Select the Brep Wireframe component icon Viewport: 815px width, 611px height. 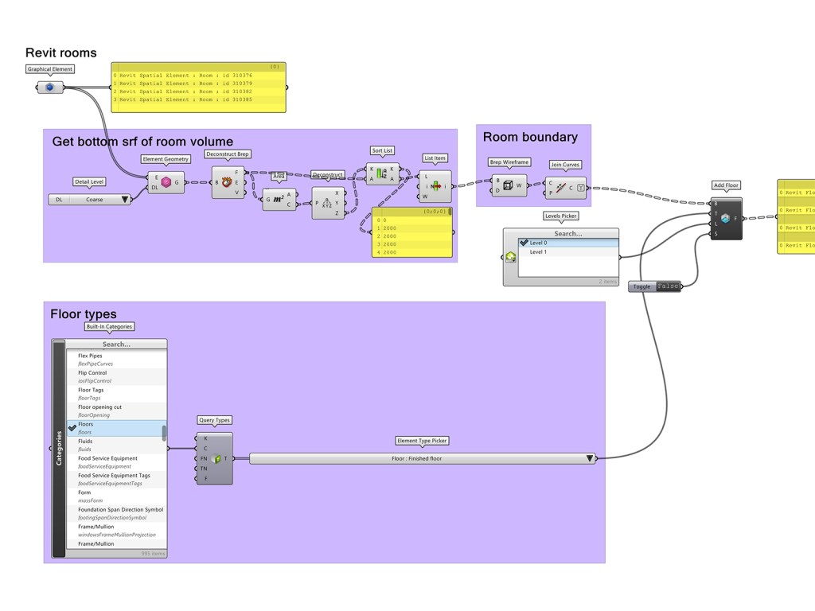(508, 185)
